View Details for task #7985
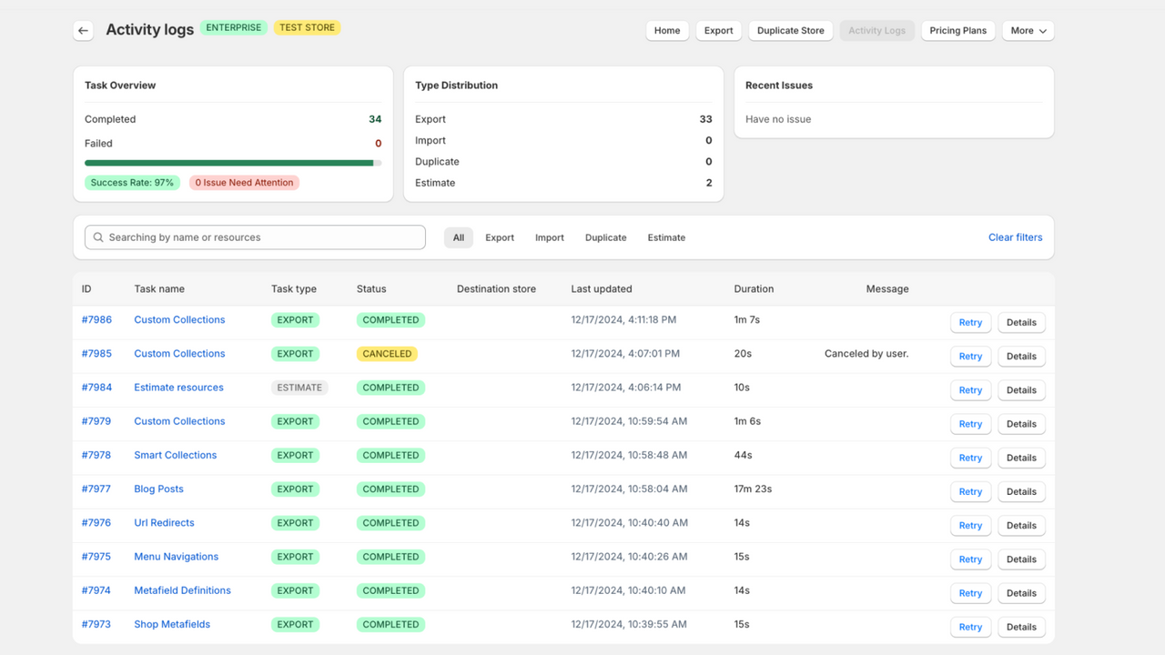Image resolution: width=1165 pixels, height=655 pixels. pos(1021,356)
